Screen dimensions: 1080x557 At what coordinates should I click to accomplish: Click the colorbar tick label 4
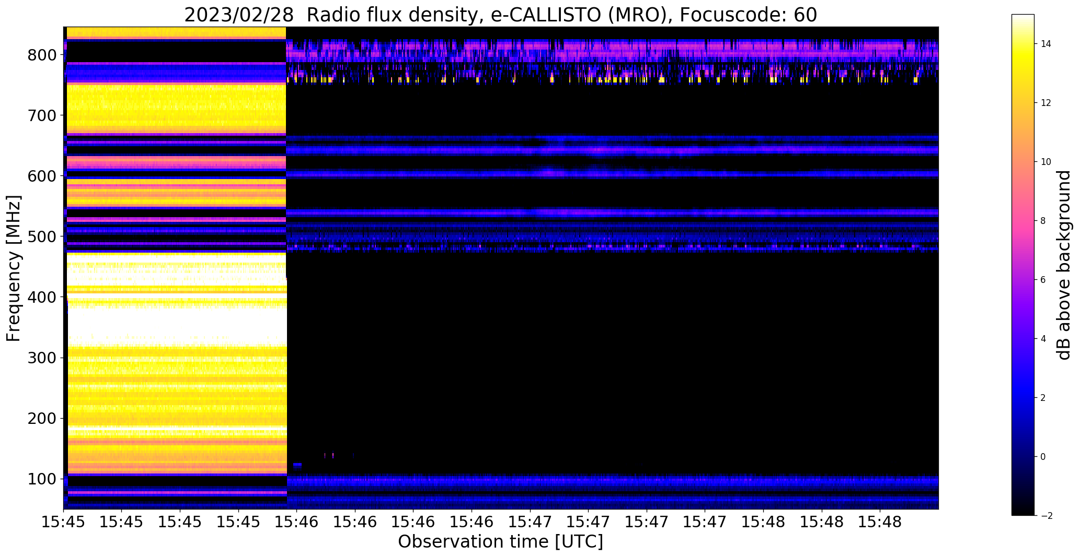[1043, 339]
